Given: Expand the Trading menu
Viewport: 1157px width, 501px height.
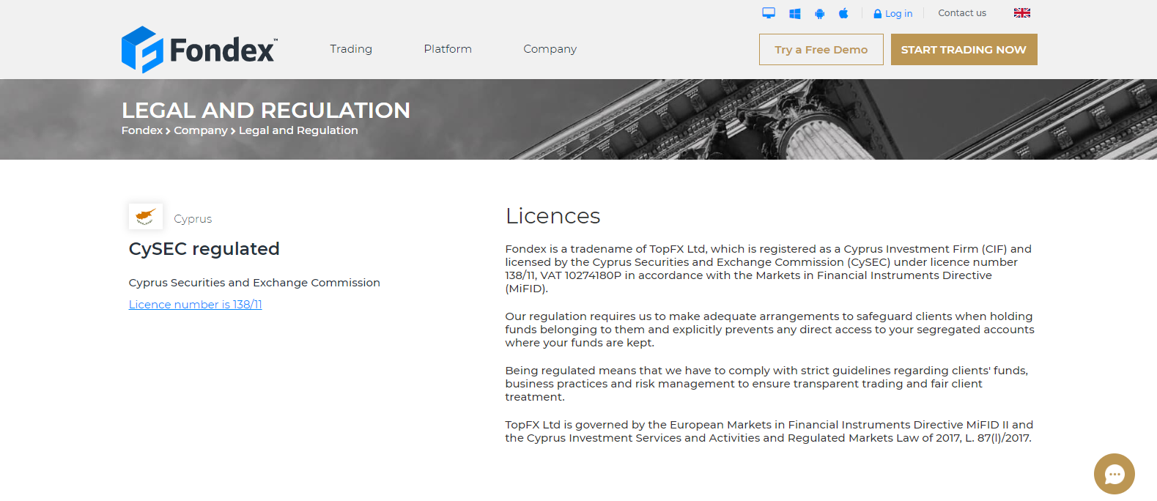Looking at the screenshot, I should 351,49.
